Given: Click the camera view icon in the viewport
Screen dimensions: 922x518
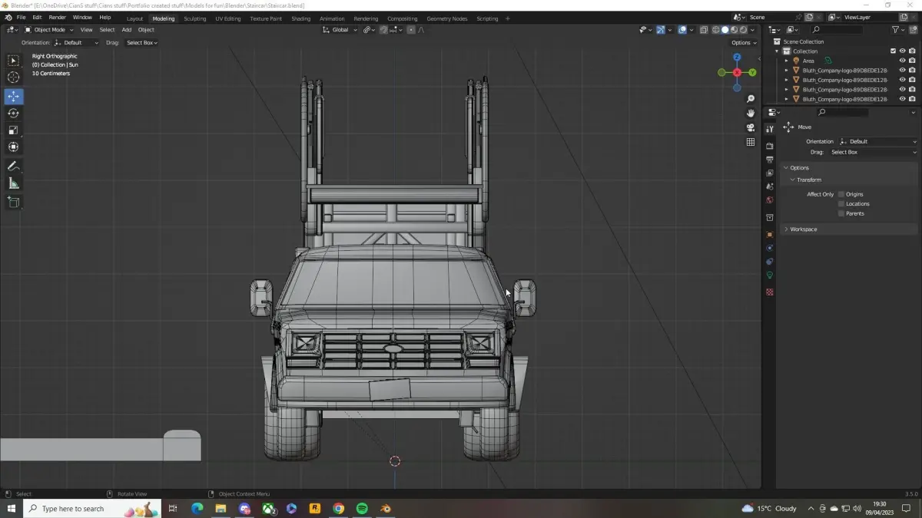Looking at the screenshot, I should (751, 127).
